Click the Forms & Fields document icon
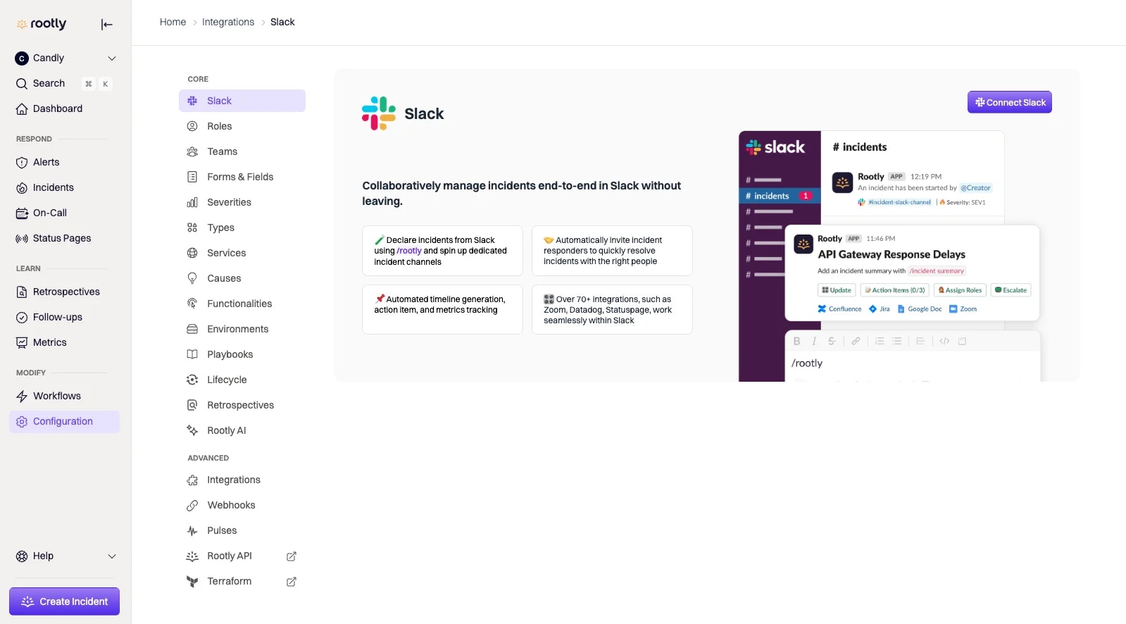This screenshot has height=624, width=1126. (192, 177)
